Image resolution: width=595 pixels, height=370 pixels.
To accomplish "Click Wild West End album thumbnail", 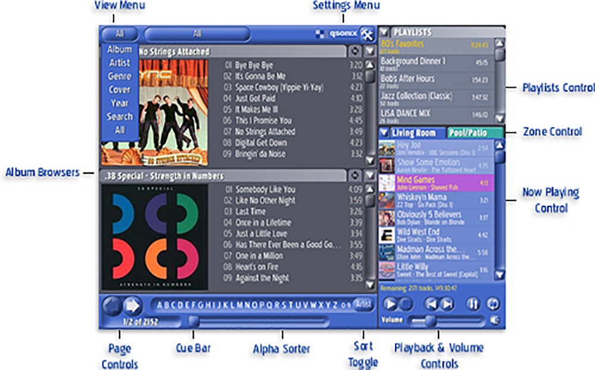I will pos(387,236).
